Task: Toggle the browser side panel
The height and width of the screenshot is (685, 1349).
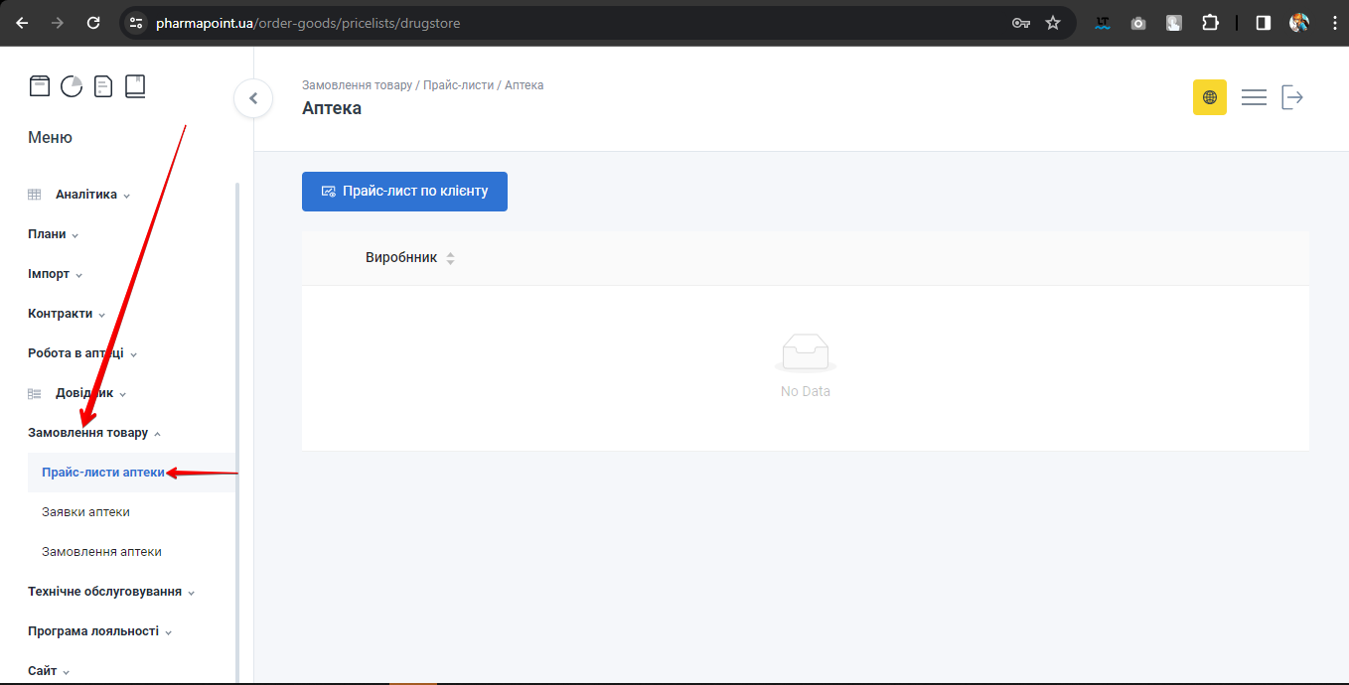Action: click(1263, 23)
